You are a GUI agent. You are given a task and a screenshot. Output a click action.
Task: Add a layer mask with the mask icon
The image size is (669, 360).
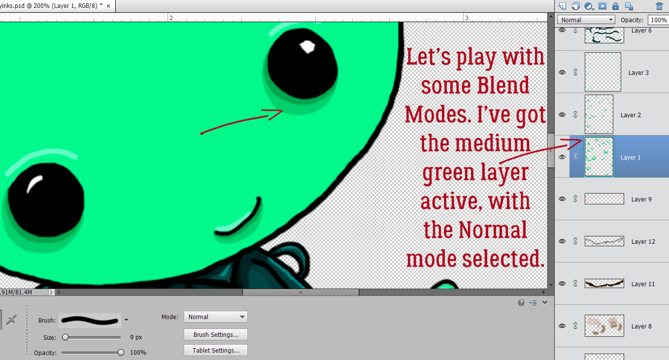(x=602, y=6)
